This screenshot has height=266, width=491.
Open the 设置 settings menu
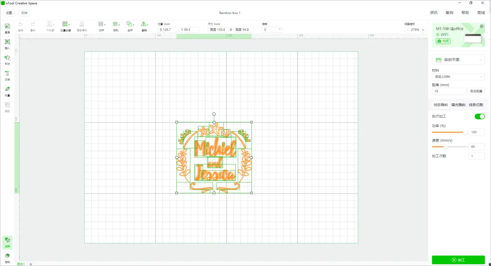tap(9, 13)
